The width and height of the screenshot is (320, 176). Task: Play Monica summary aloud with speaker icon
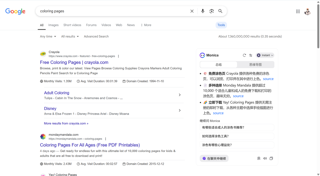(x=265, y=158)
